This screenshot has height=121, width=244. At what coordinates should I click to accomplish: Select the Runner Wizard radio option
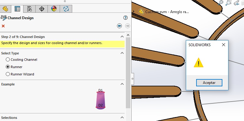[x=8, y=74]
